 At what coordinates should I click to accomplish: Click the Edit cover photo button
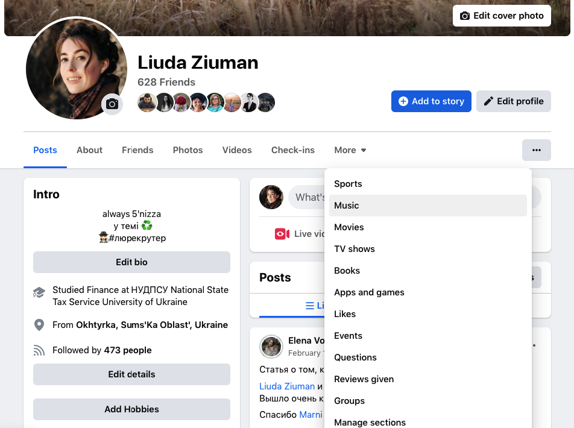pyautogui.click(x=502, y=16)
